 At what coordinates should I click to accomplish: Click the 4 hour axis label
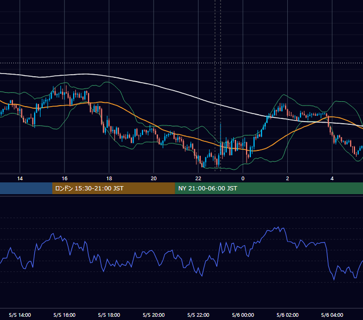pos(332,179)
